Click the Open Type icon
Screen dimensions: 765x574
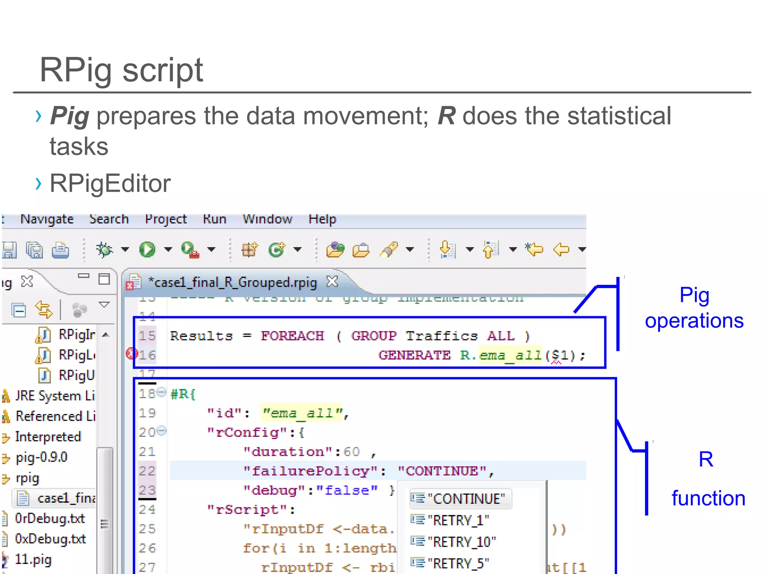[x=335, y=249]
